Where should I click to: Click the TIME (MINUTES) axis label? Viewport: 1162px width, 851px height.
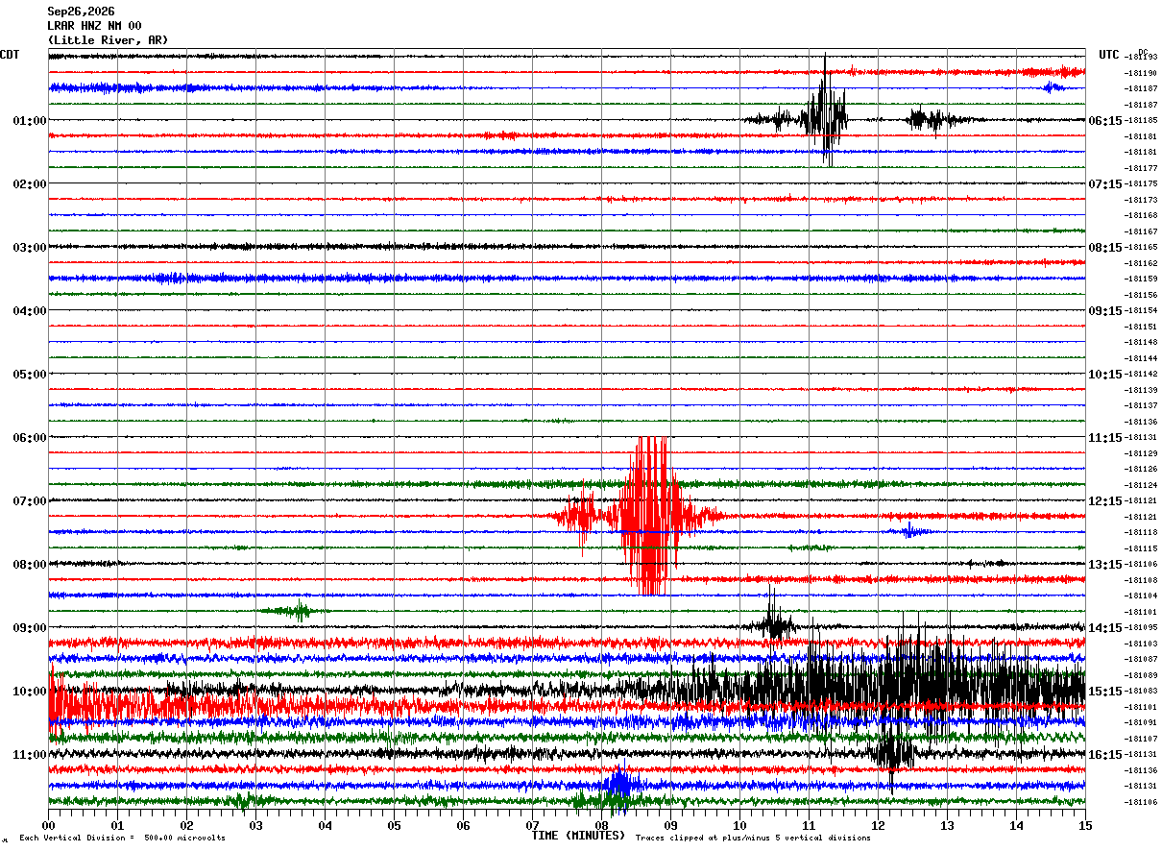[x=578, y=836]
